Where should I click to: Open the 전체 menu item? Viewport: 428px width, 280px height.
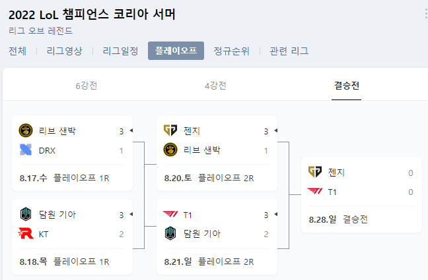coord(17,51)
